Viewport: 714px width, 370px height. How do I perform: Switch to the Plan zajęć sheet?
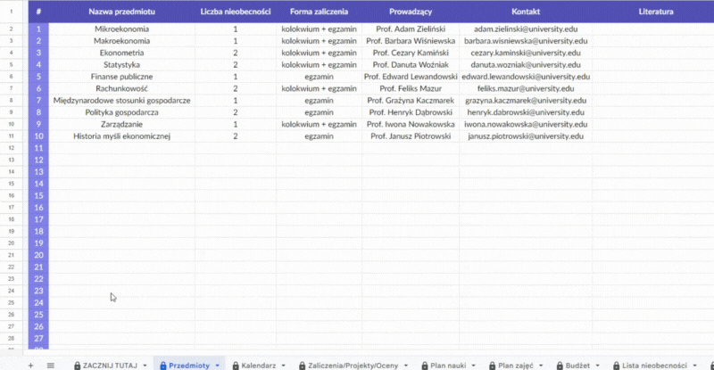click(x=516, y=366)
